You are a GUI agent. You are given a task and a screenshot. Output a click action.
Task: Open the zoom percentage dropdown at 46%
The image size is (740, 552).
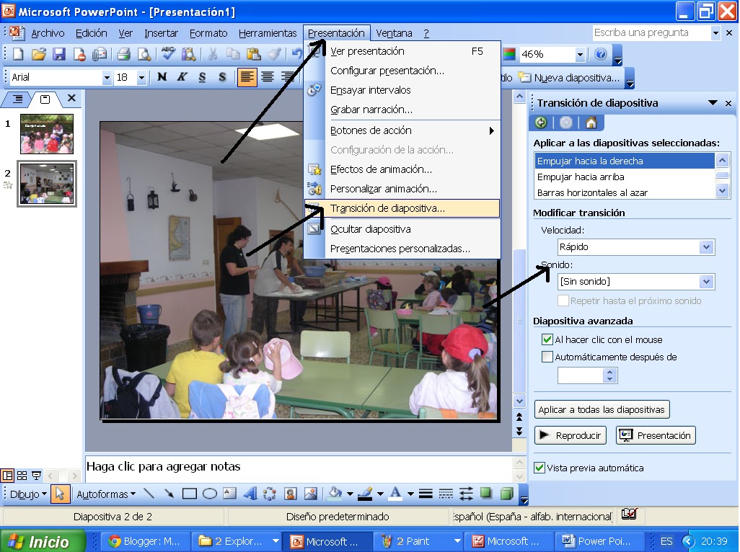(580, 55)
